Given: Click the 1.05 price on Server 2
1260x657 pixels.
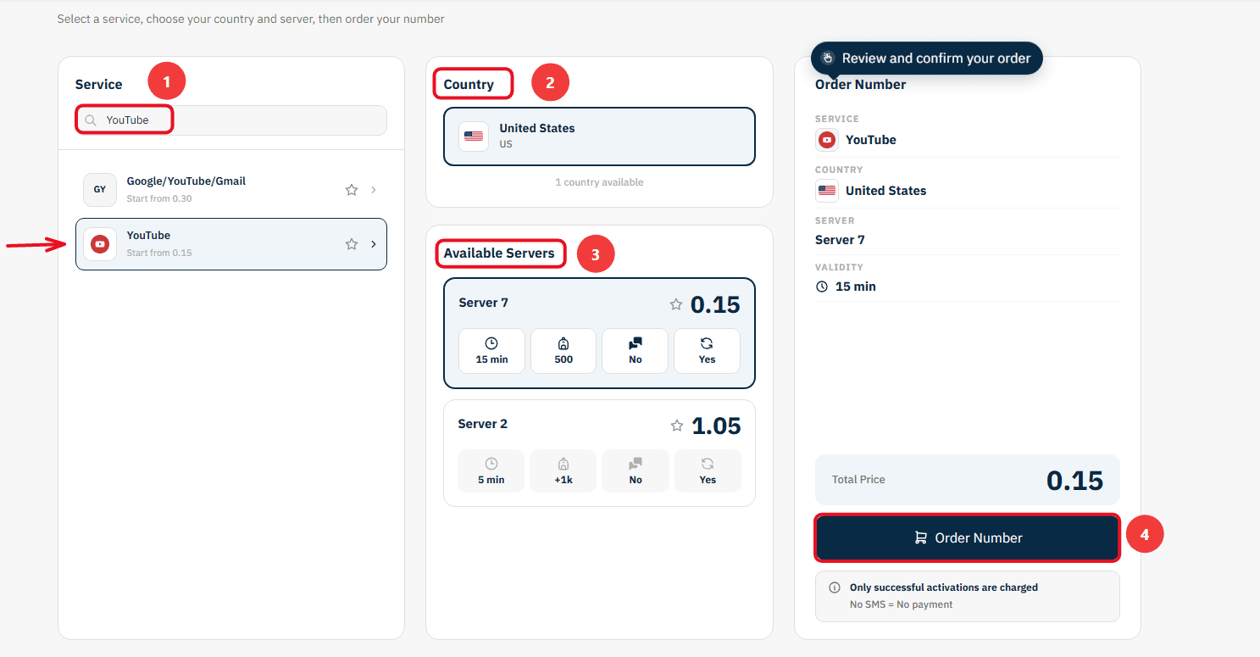Looking at the screenshot, I should click(716, 426).
